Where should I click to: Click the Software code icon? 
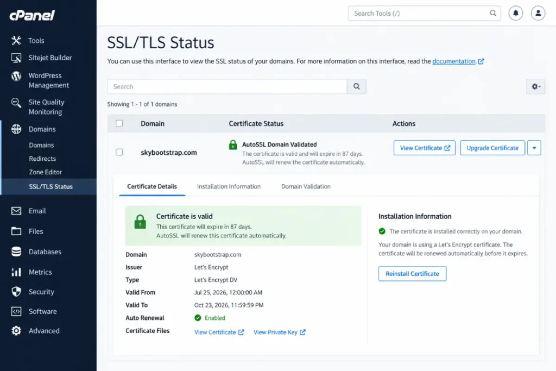(x=16, y=311)
